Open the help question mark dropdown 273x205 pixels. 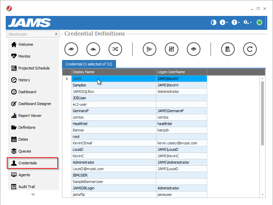point(236,22)
